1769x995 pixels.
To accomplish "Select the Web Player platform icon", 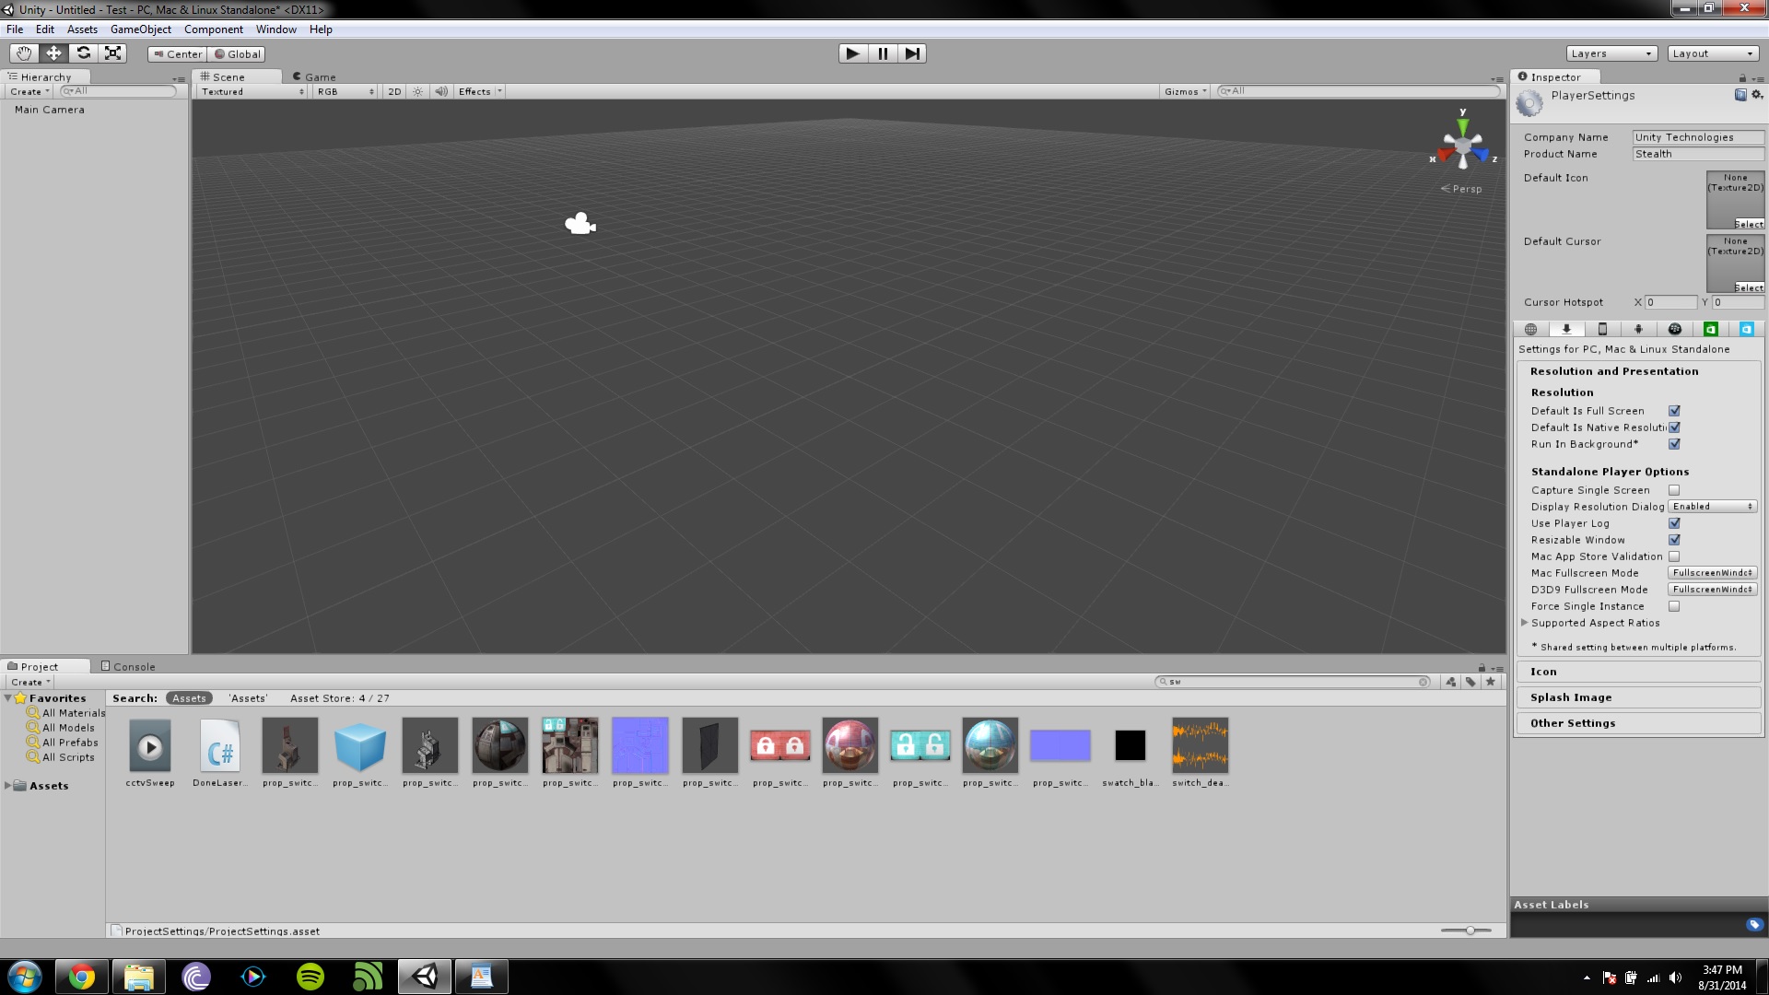I will pos(1530,329).
